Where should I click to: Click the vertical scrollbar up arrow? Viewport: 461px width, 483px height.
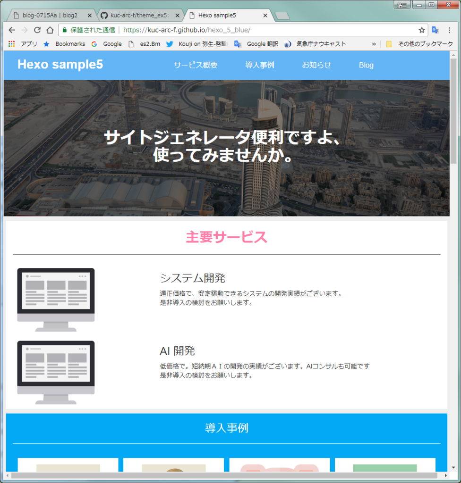[x=453, y=55]
